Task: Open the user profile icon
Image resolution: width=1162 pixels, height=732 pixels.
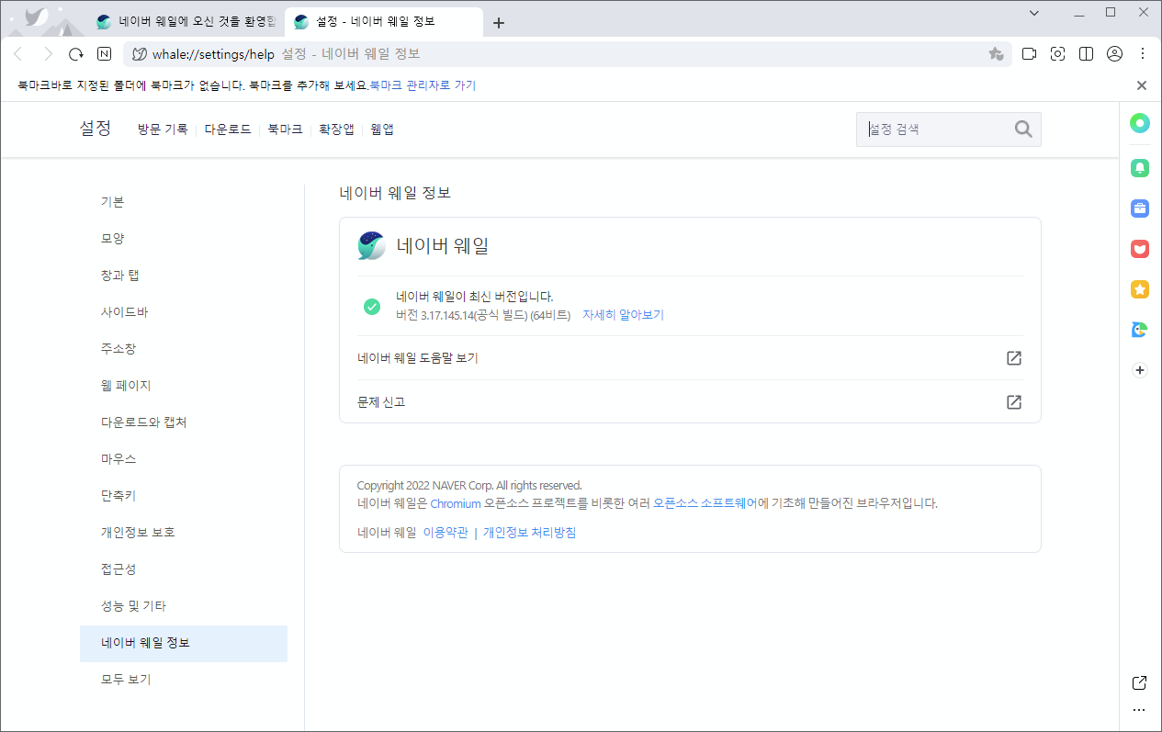Action: [1114, 54]
